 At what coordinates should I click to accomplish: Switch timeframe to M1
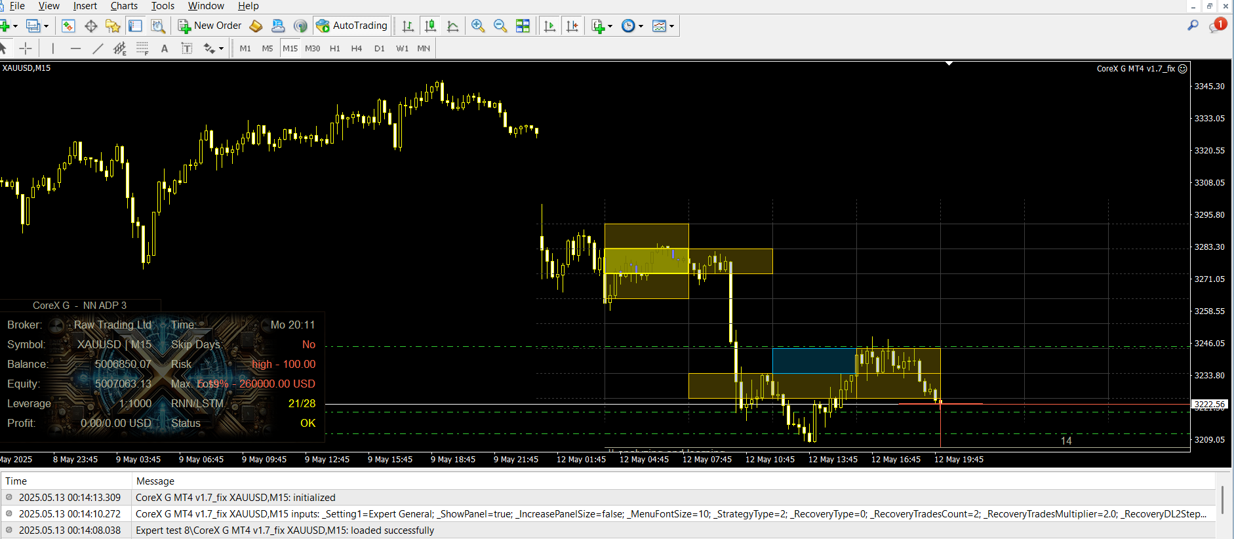coord(245,48)
